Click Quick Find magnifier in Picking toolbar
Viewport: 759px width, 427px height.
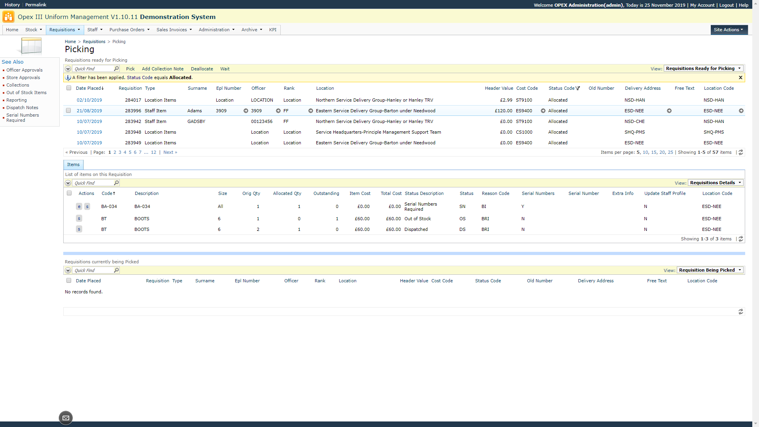point(116,69)
